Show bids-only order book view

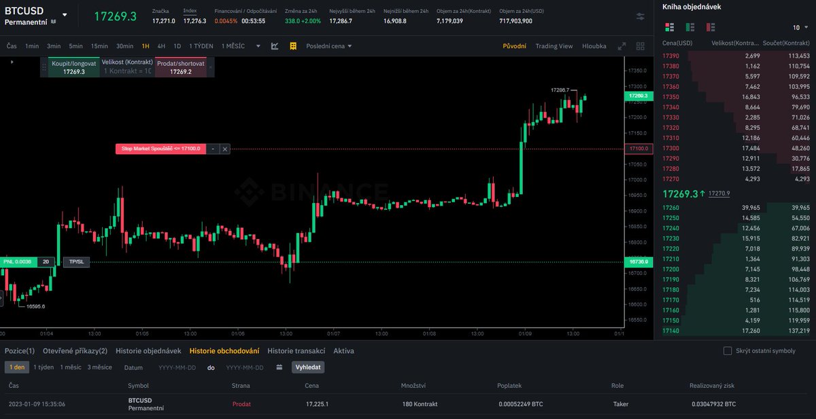click(690, 27)
